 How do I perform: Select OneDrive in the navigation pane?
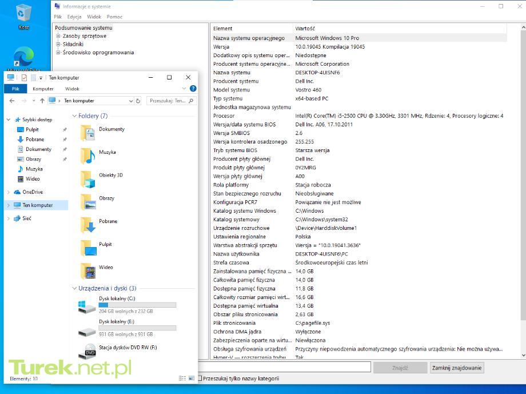pos(33,192)
